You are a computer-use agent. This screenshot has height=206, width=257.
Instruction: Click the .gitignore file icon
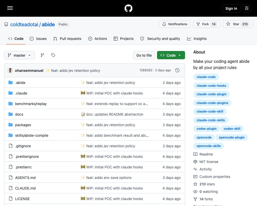11,146
